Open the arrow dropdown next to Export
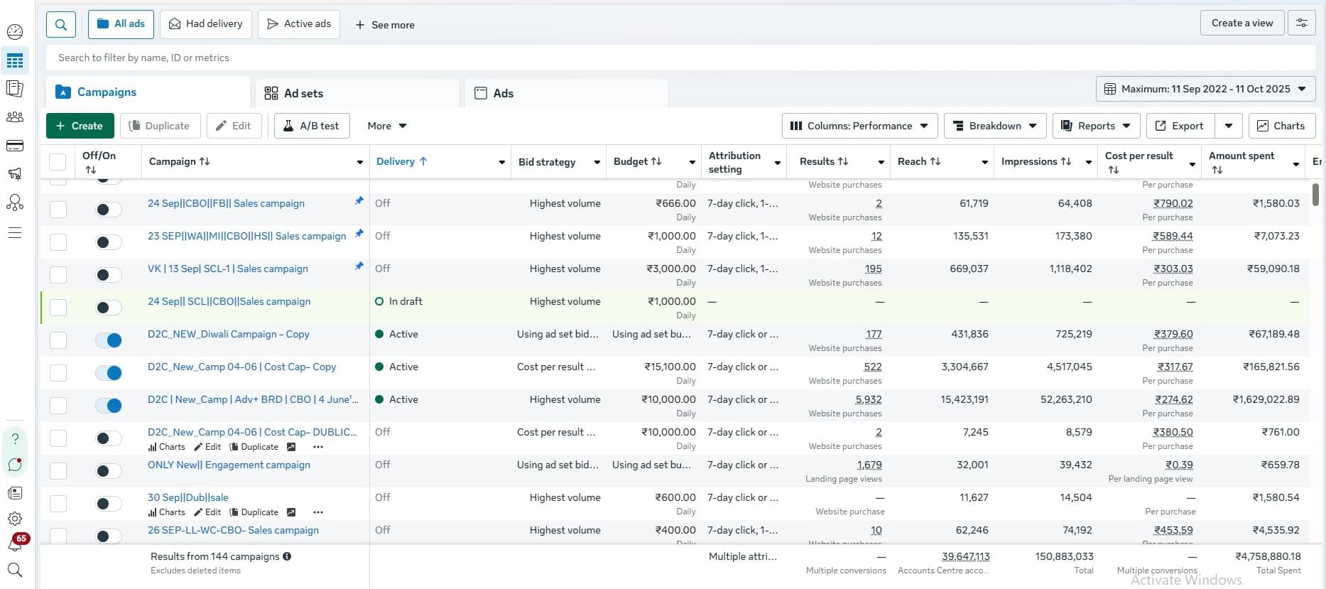The image size is (1326, 589). pyautogui.click(x=1229, y=126)
